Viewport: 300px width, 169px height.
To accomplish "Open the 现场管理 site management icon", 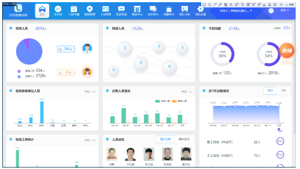I will (x=90, y=11).
